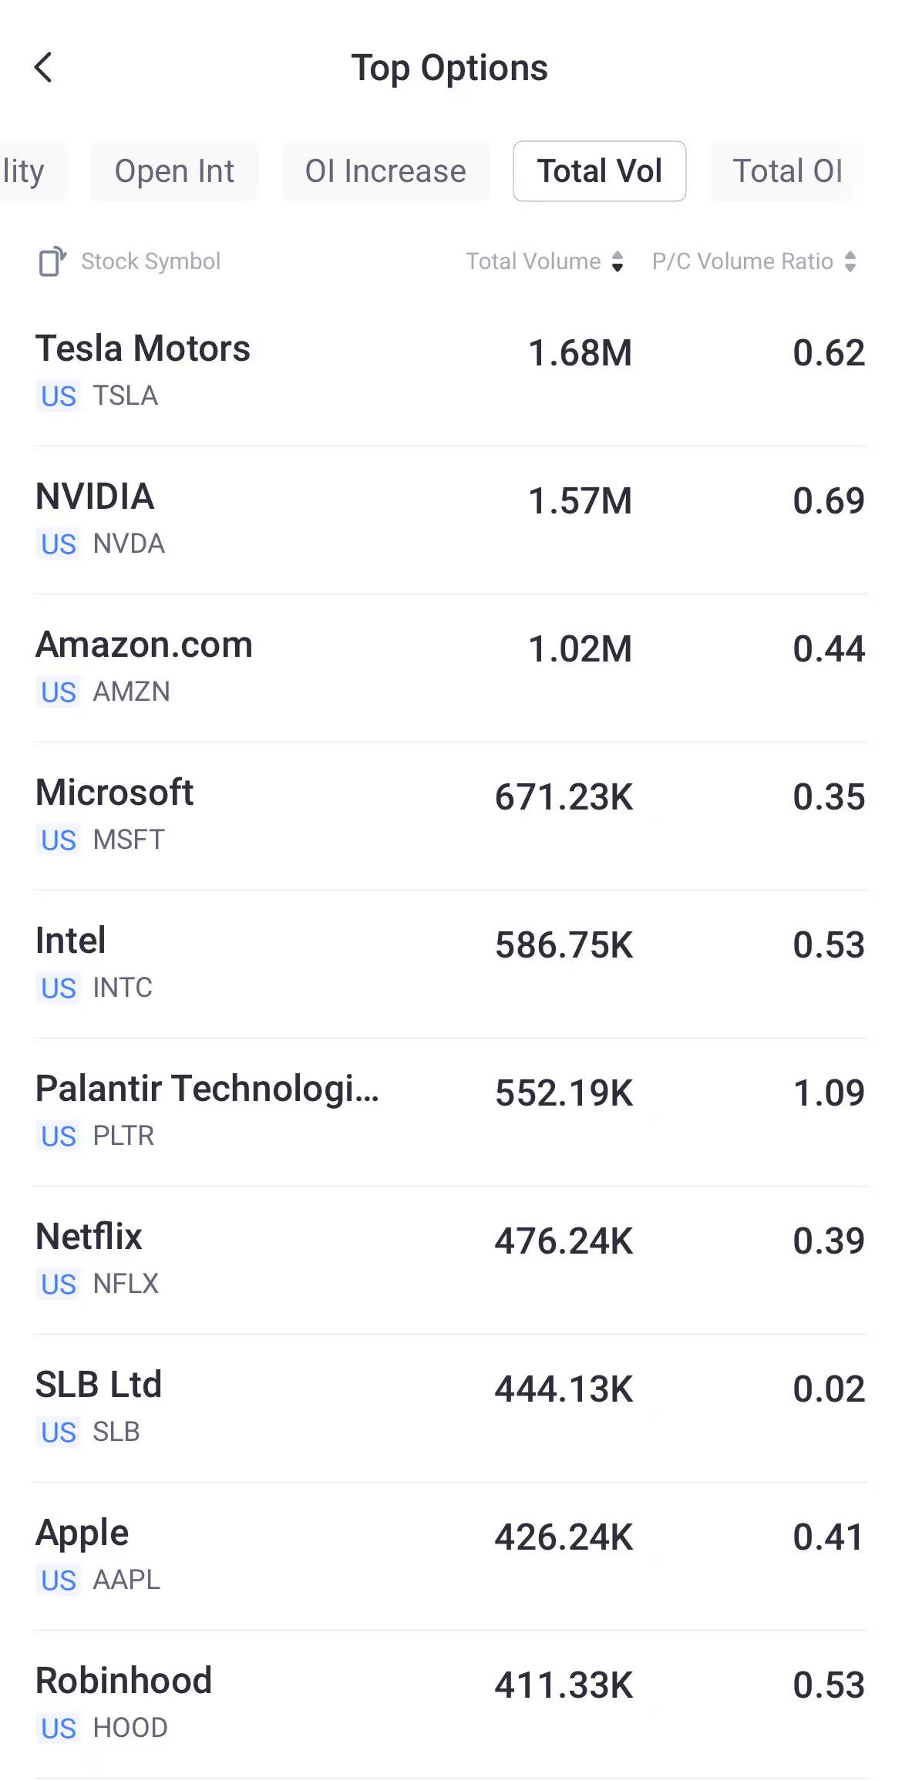Screen dimensions: 902x1781
Task: Open the Apple AAPL row
Action: 451,1556
